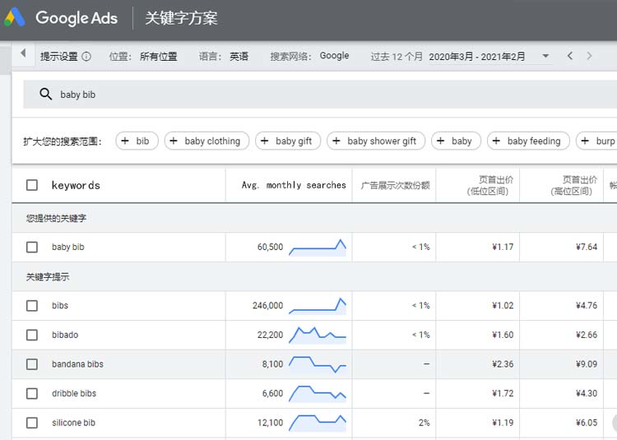Open trend sparkline for 'bibs'
This screenshot has width=617, height=440.
[318, 305]
